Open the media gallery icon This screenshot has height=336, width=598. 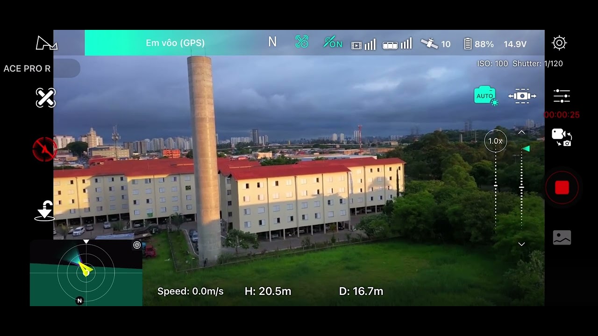click(562, 238)
